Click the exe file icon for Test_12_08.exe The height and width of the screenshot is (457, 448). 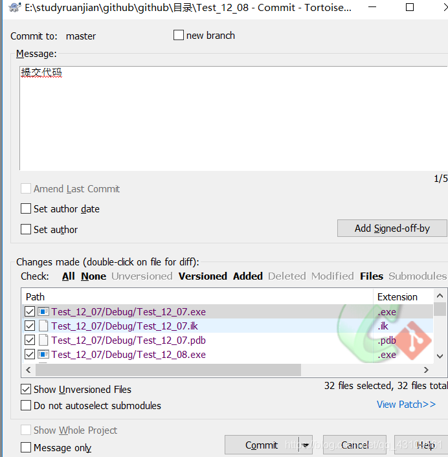click(43, 355)
